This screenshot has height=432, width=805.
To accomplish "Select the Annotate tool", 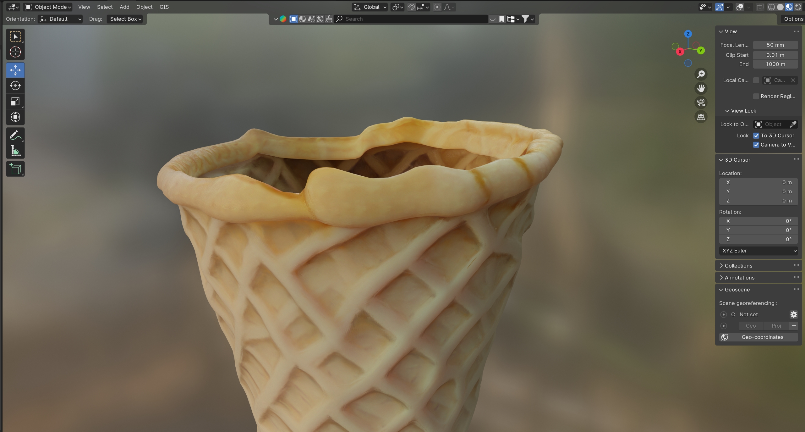I will click(15, 136).
